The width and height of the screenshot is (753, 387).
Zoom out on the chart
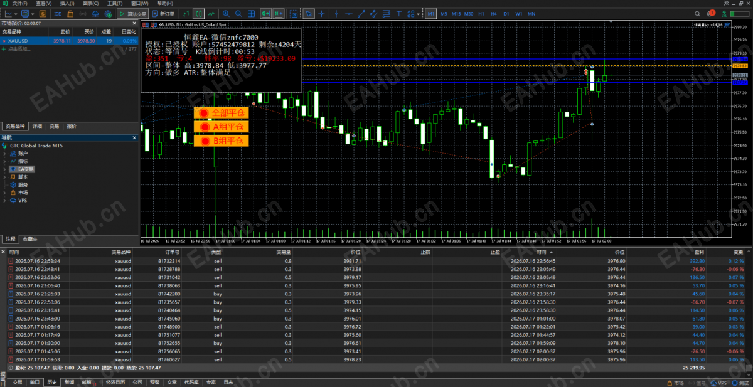(240, 13)
